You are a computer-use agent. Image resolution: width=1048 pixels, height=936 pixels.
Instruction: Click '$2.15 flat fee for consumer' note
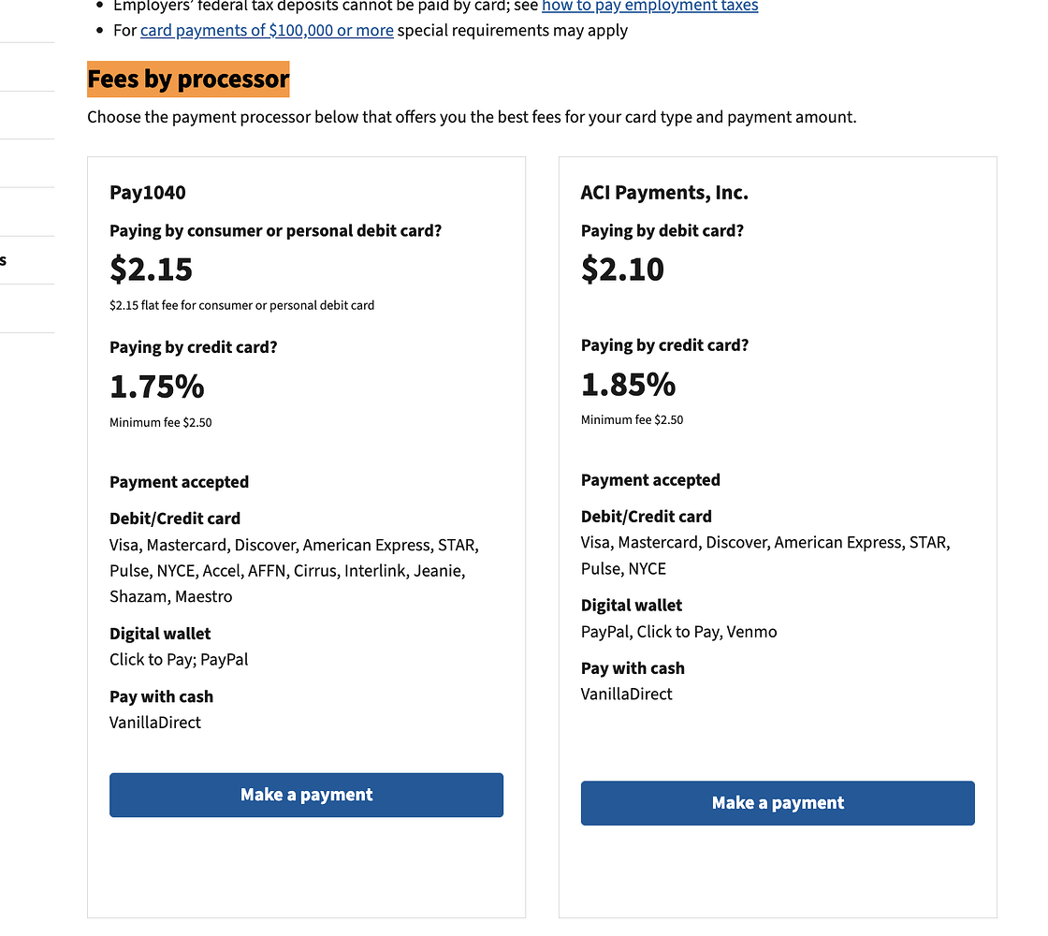tap(241, 305)
